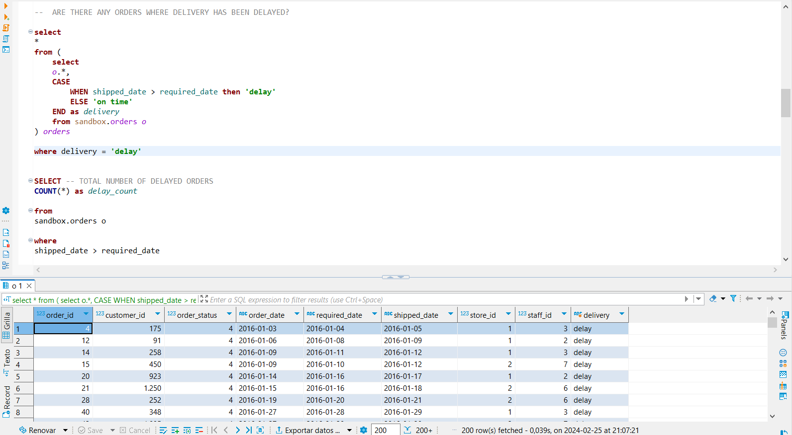Click the Cancel button
792x435 pixels.
click(x=135, y=430)
